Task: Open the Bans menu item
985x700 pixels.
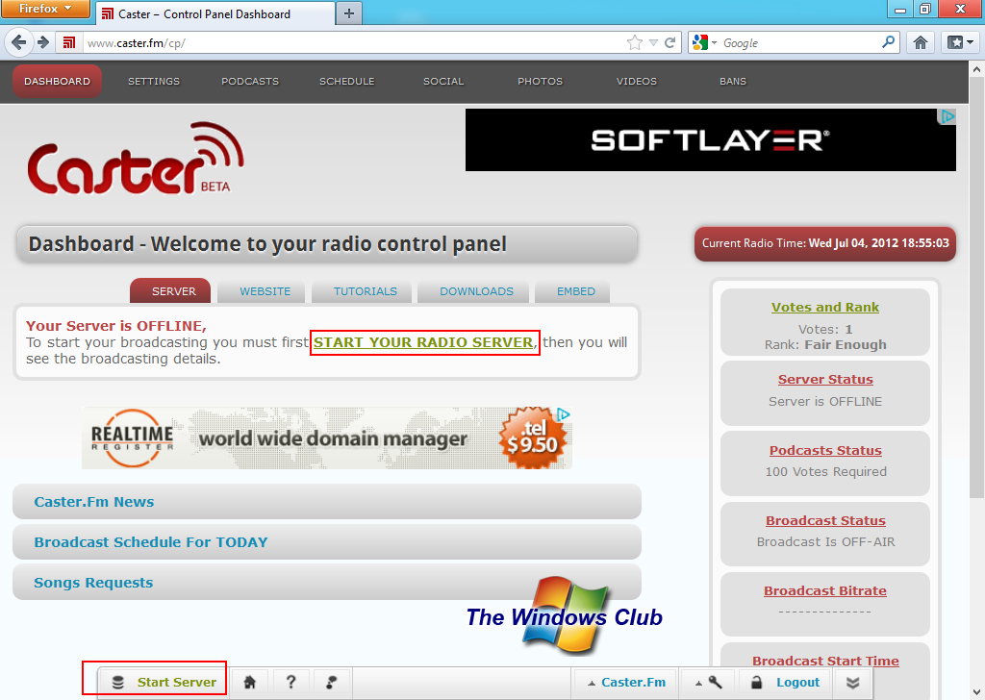Action: [733, 81]
